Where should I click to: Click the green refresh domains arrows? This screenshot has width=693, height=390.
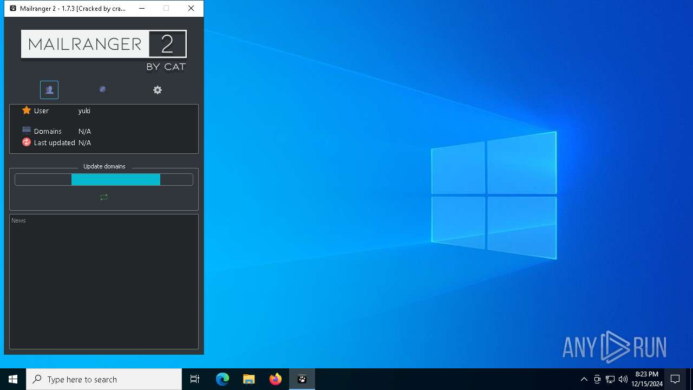tap(104, 197)
